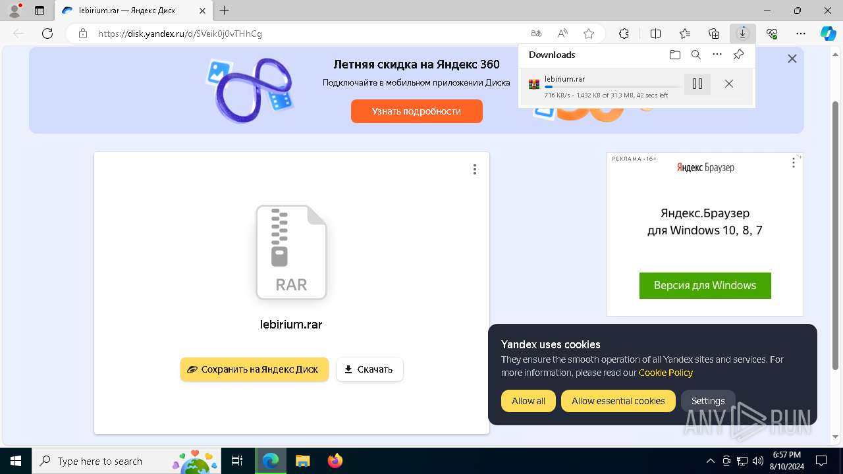The height and width of the screenshot is (474, 843).
Task: Toggle the Downloads toolbar button
Action: [743, 34]
